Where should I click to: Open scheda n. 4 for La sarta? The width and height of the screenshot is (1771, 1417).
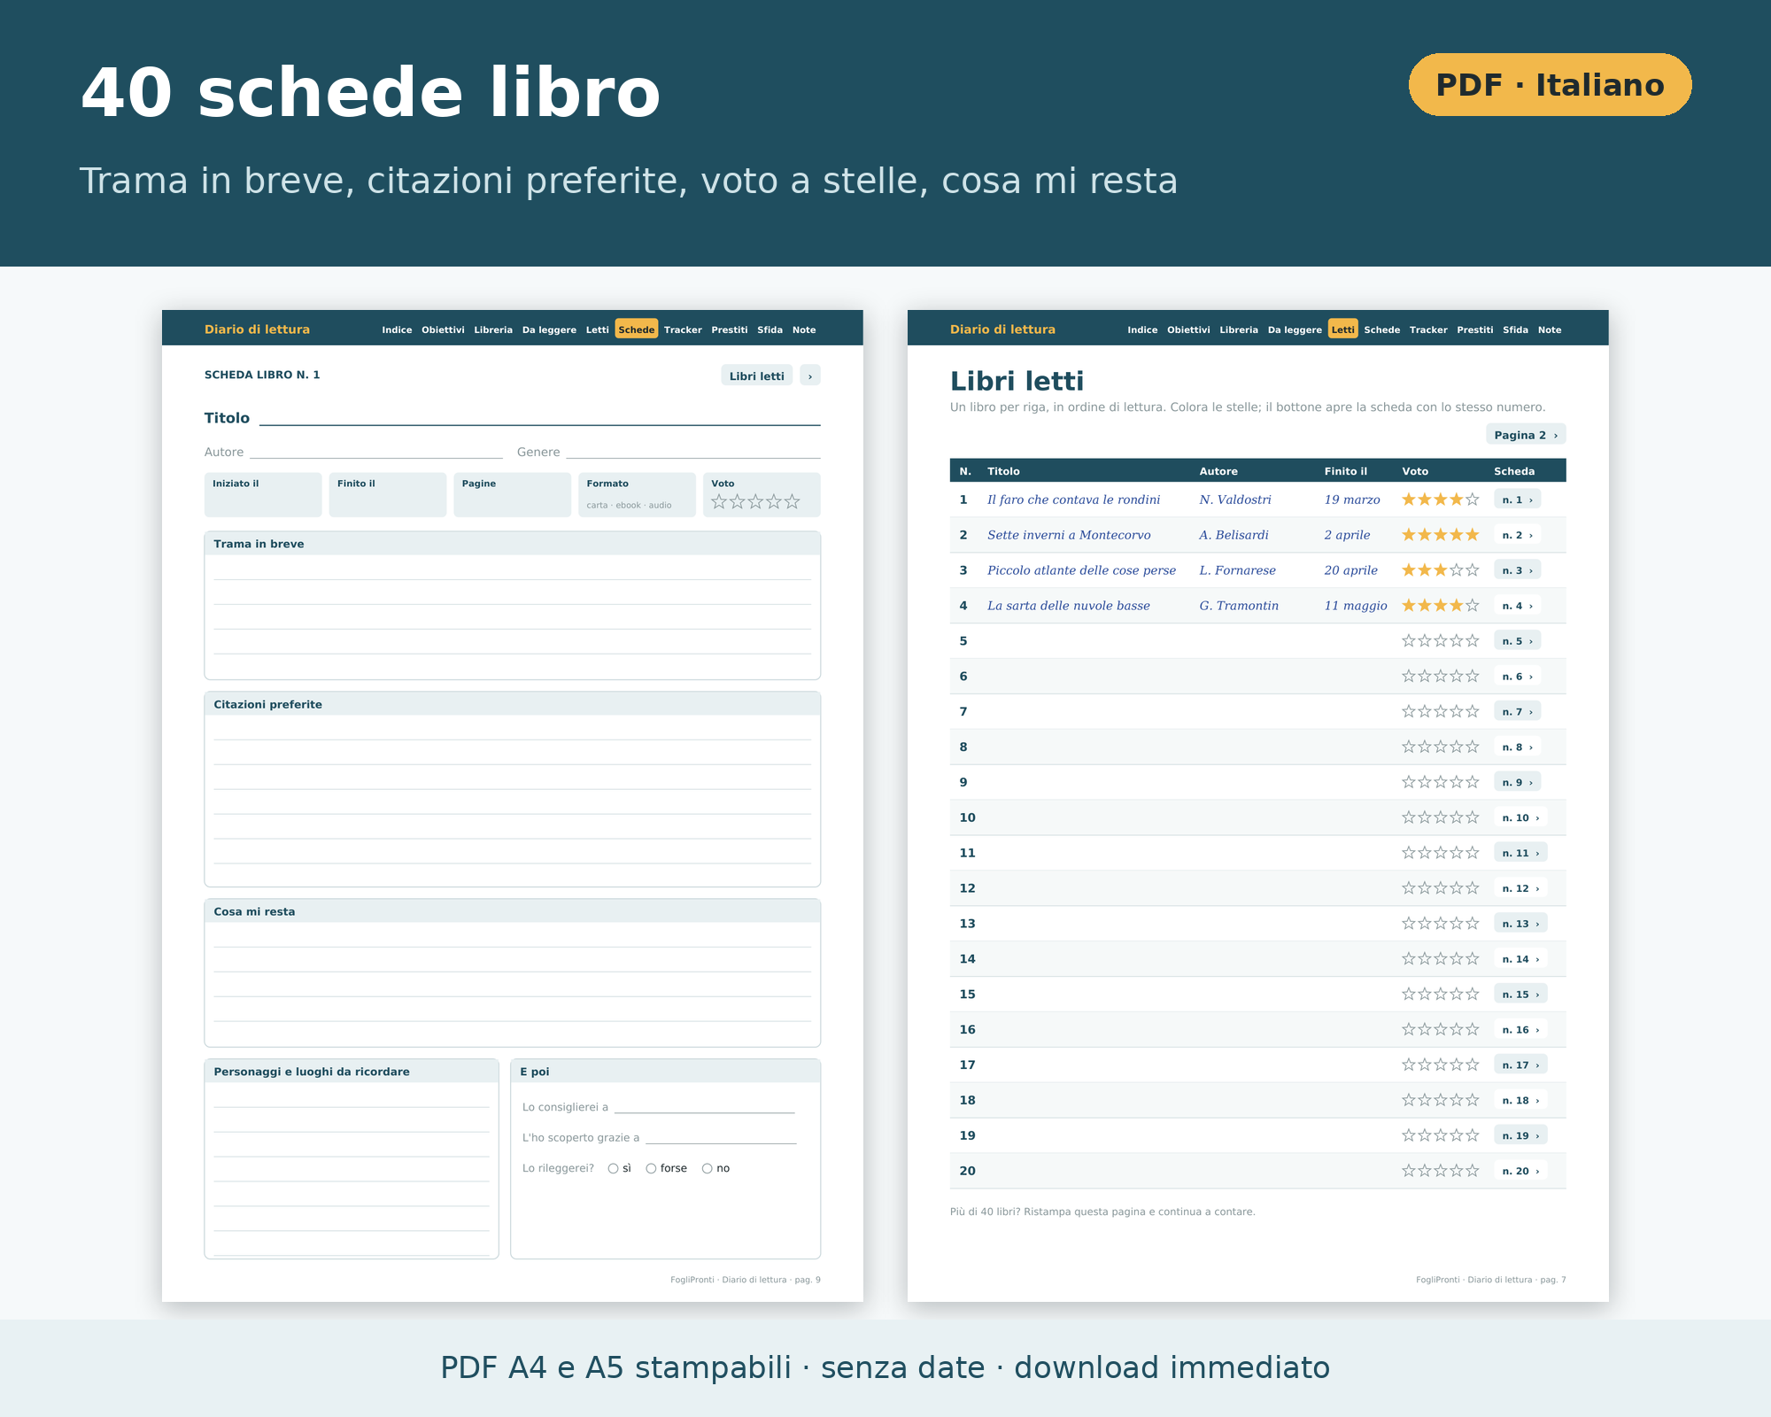(x=1517, y=606)
